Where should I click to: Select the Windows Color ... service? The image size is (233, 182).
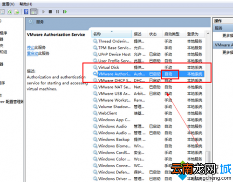[148, 159]
